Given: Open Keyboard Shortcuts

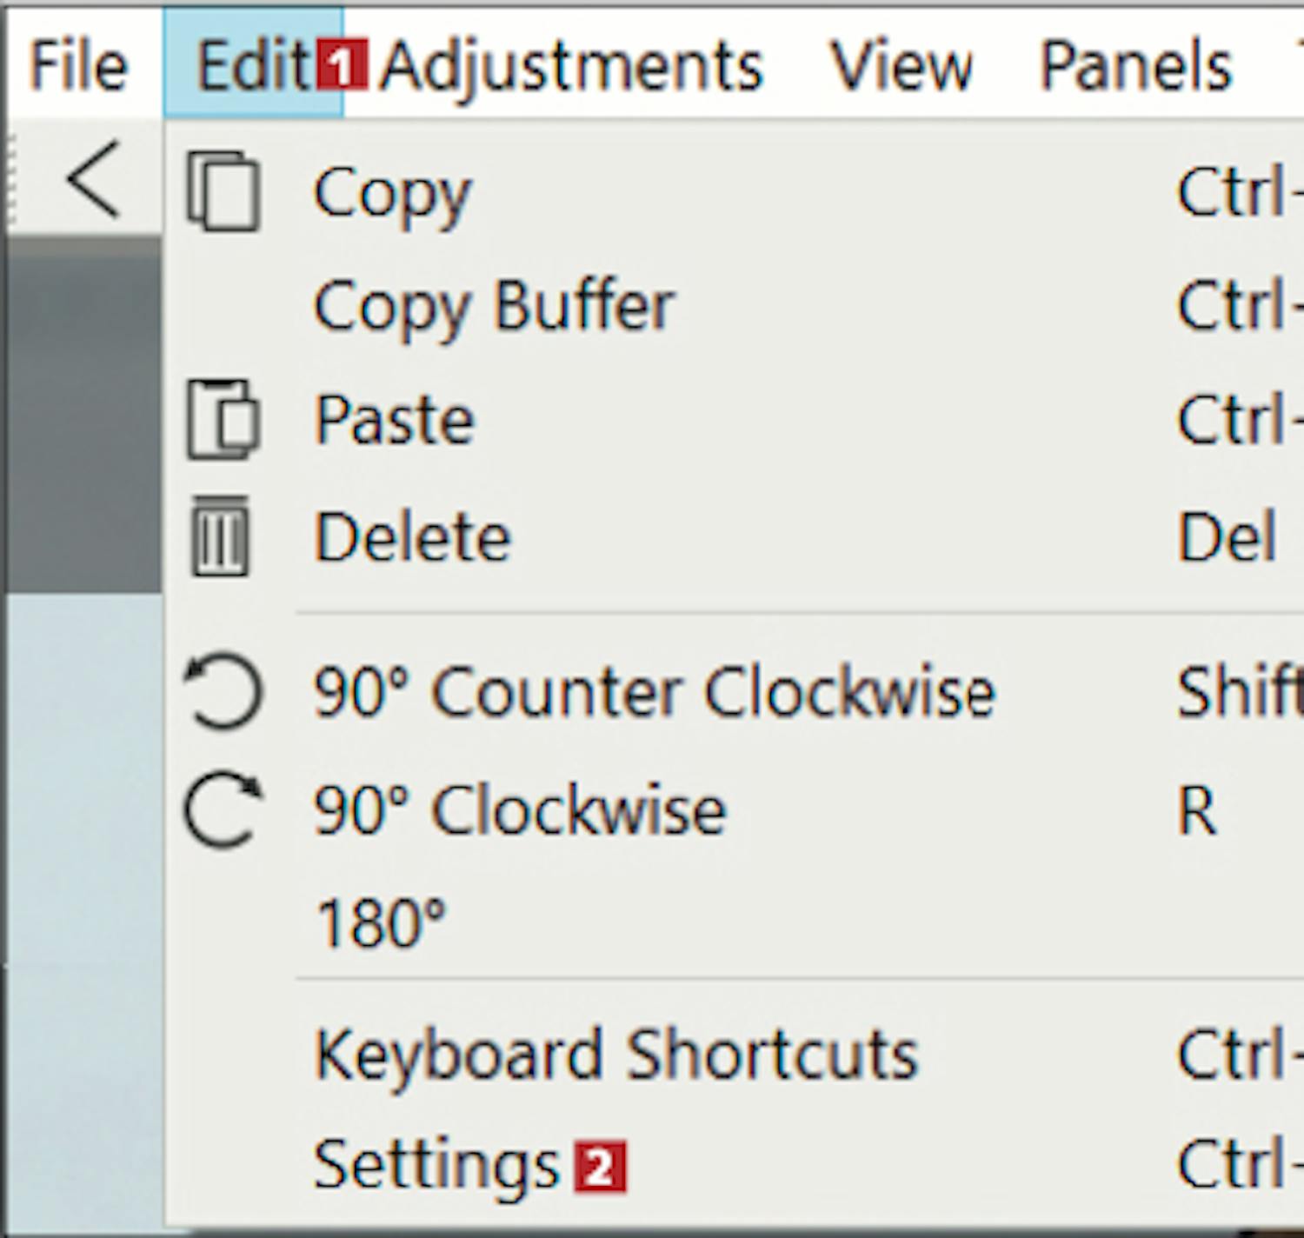Looking at the screenshot, I should [x=615, y=1055].
